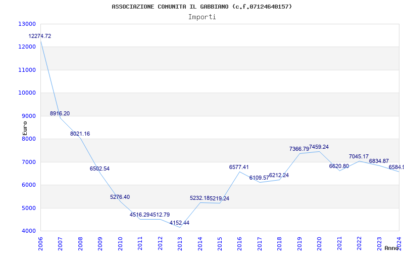Select the 13000 y-axis tick label
This screenshot has width=404, height=253.
[27, 24]
